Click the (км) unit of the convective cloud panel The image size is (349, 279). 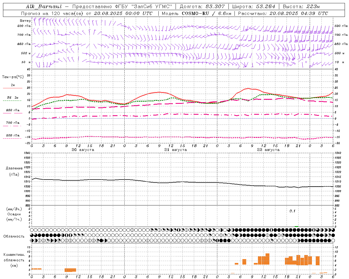click(x=14, y=265)
